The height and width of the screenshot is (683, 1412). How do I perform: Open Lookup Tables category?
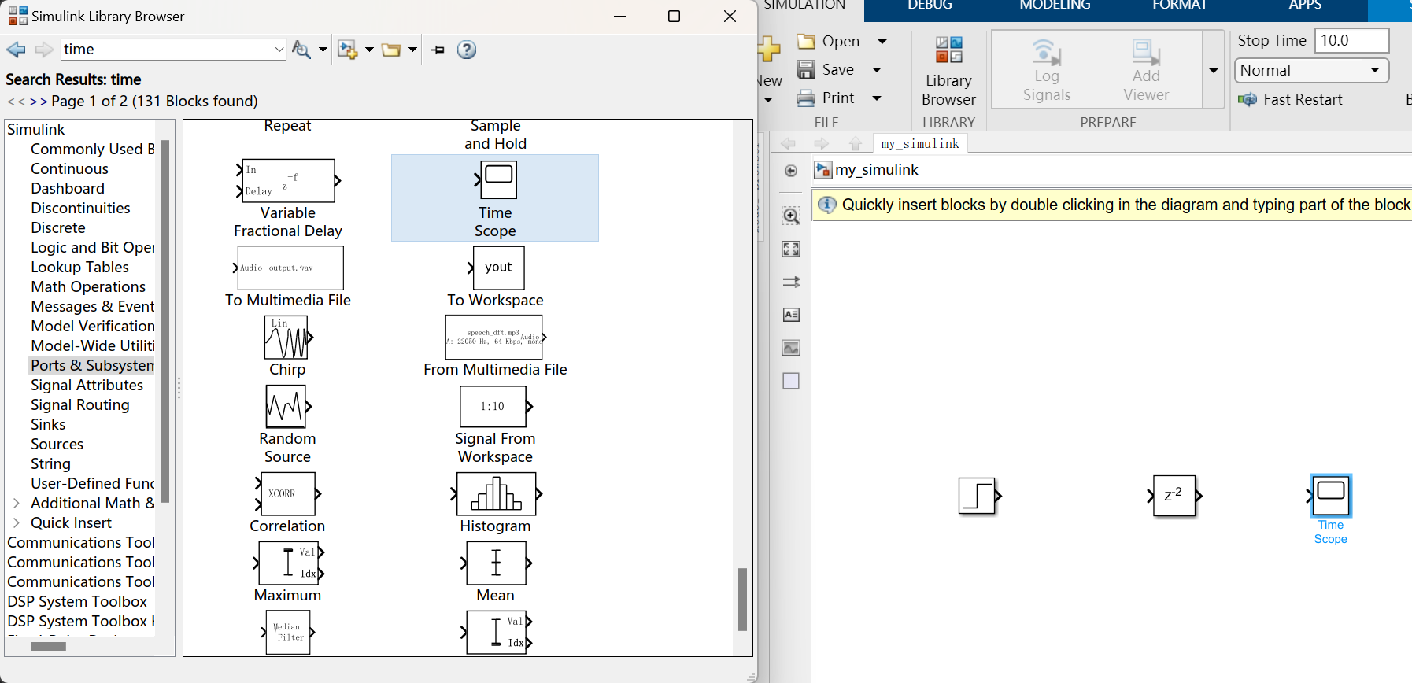click(79, 267)
